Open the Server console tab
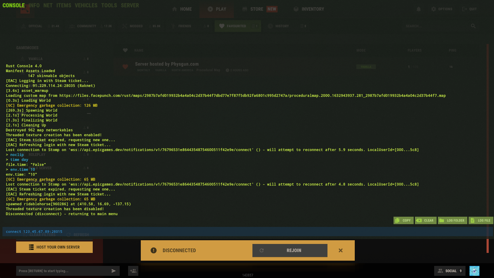494x278 pixels. pos(130,6)
